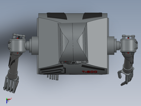Select the pins protruding beneath the torso
141x106 pixels.
53,77
